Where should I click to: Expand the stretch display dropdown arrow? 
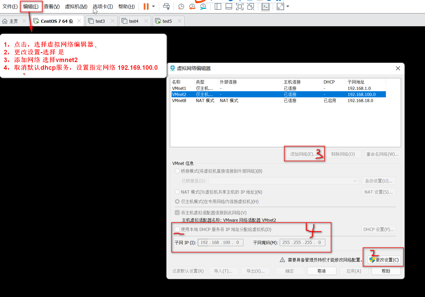click(x=288, y=6)
